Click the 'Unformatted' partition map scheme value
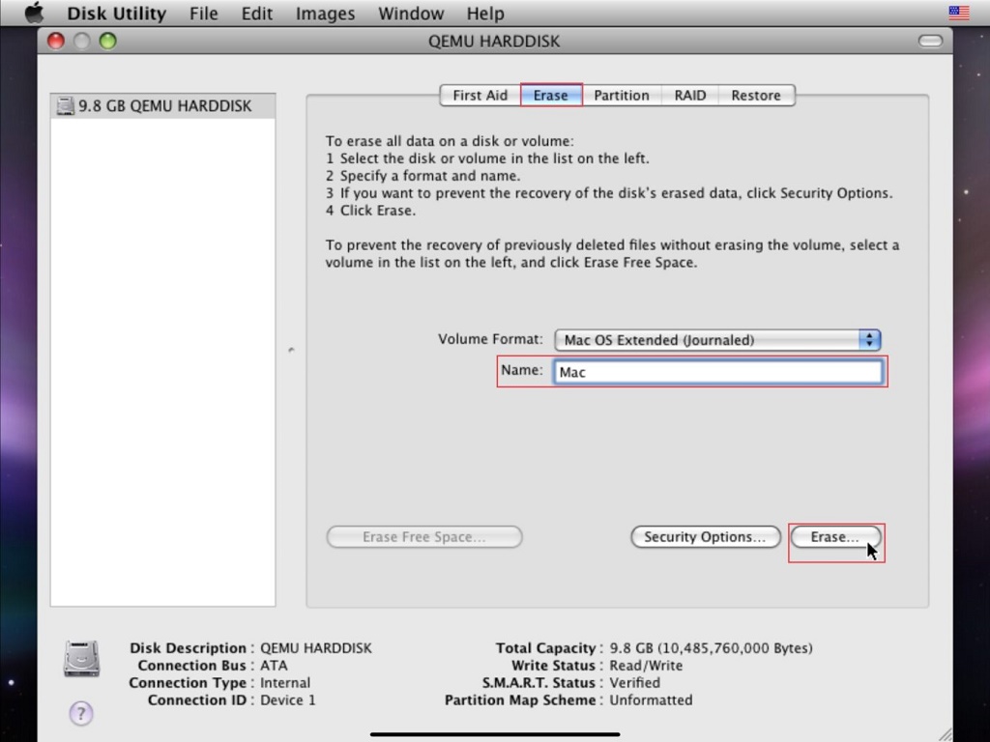This screenshot has height=742, width=990. pyautogui.click(x=651, y=699)
